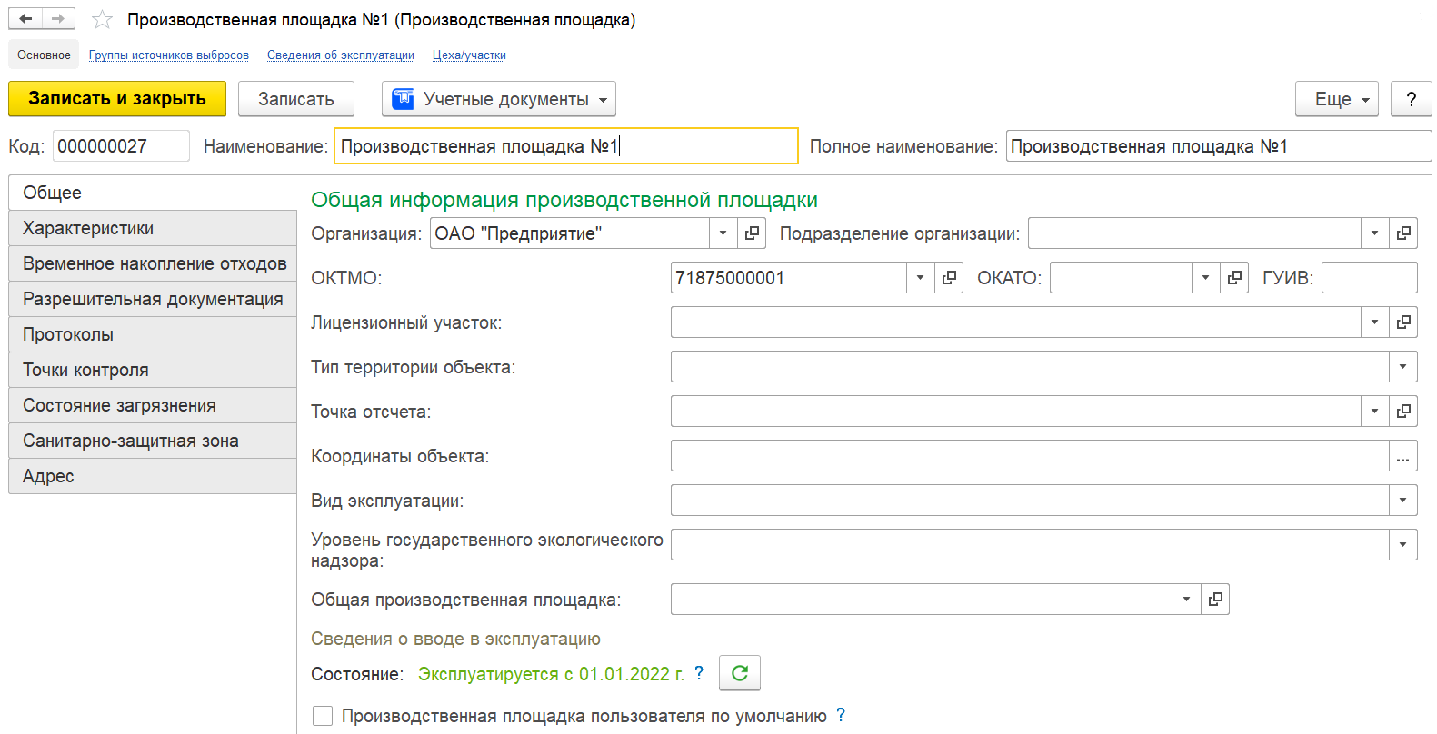
Task: Go back with the left arrow
Action: pyautogui.click(x=25, y=19)
